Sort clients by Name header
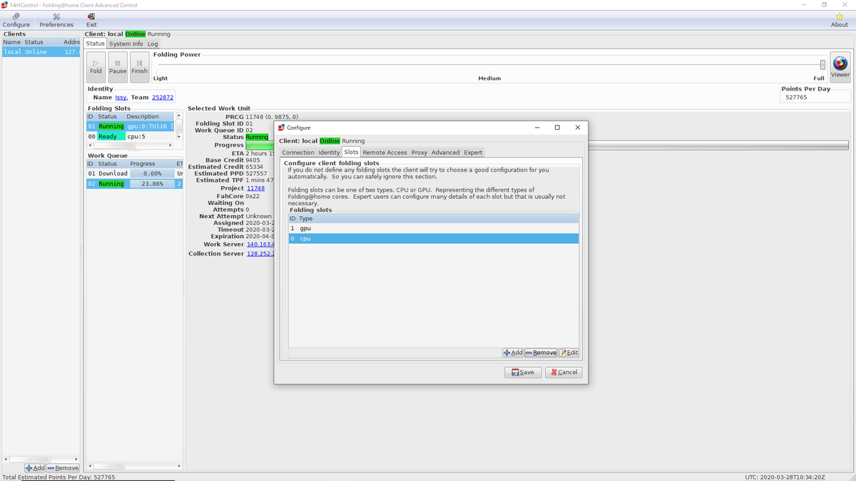 (12, 42)
